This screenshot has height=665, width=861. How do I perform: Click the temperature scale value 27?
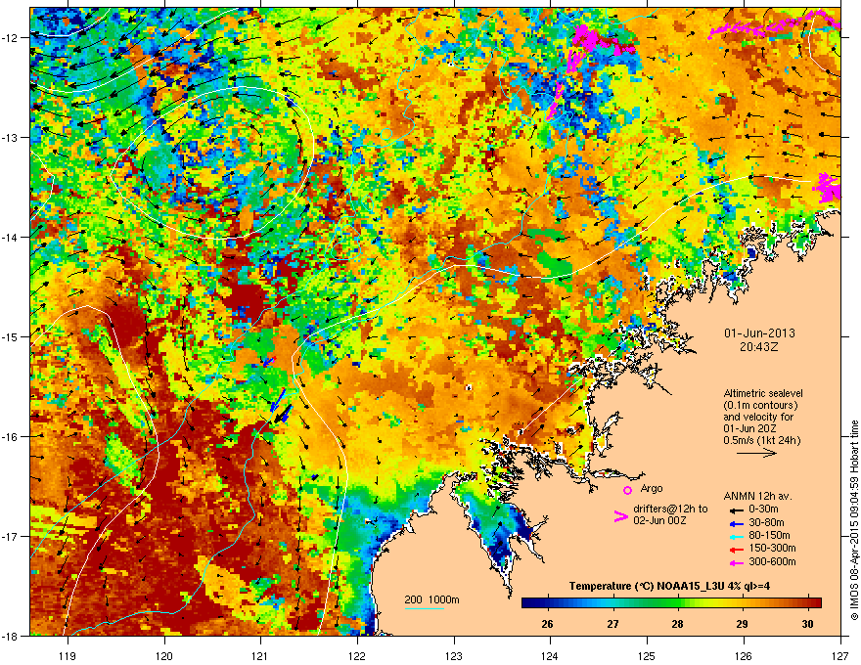pos(612,624)
